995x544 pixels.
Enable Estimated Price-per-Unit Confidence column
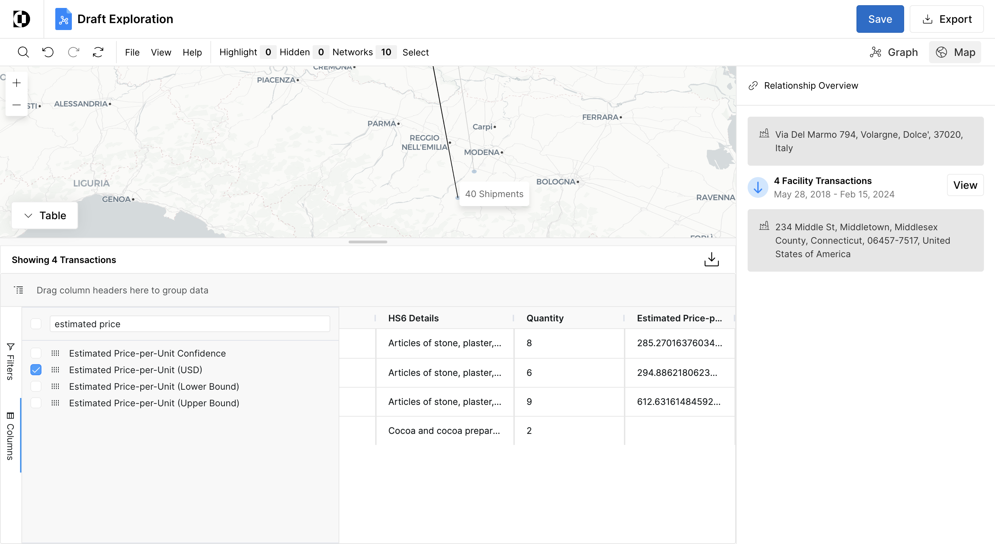pyautogui.click(x=36, y=353)
